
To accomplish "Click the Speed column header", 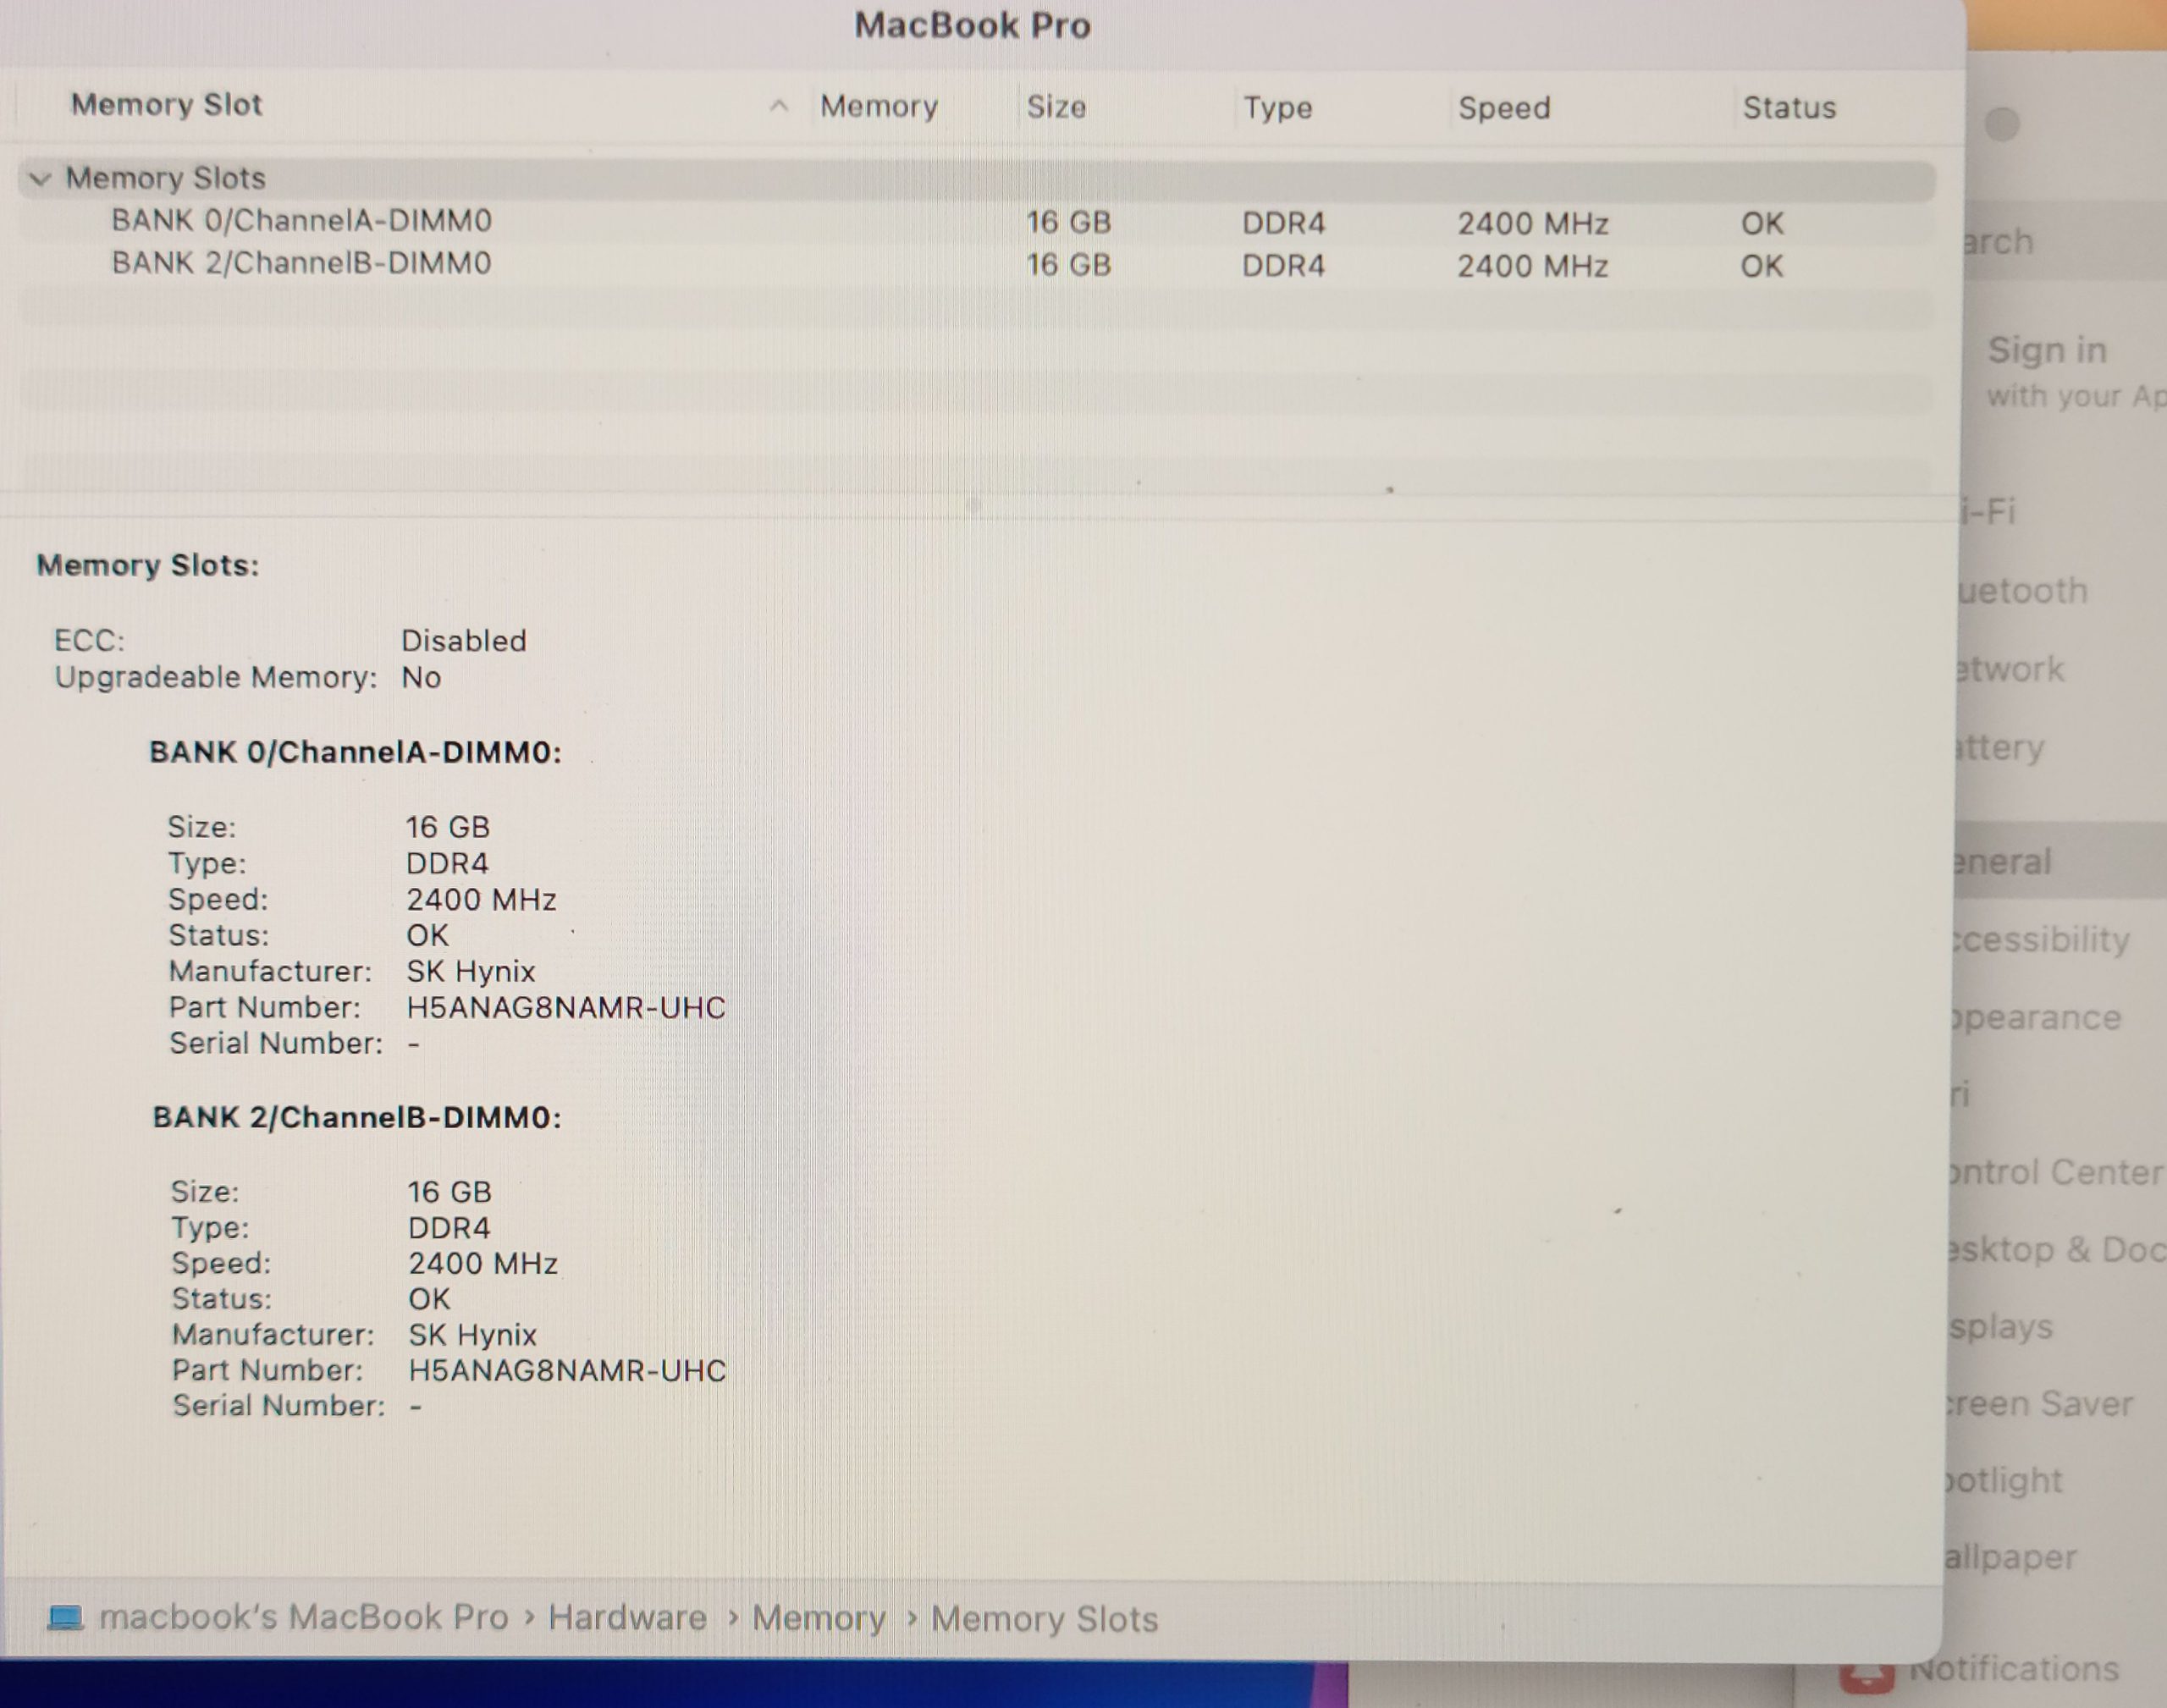I will (x=1503, y=108).
